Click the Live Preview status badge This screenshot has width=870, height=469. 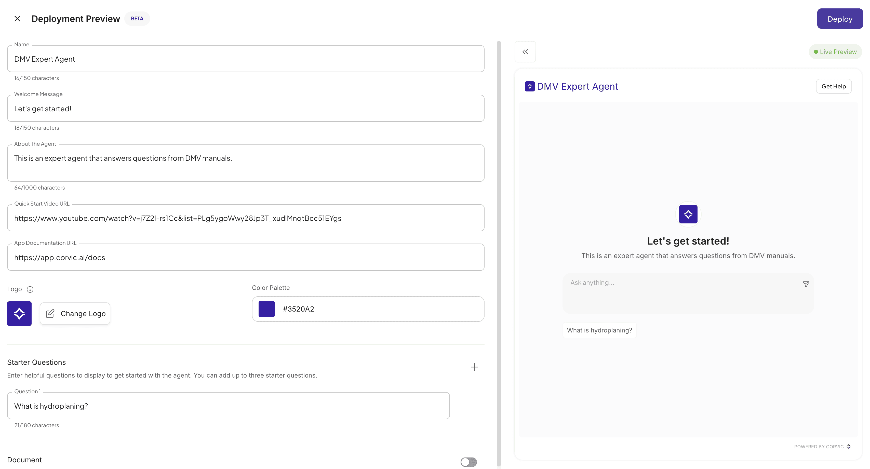835,51
